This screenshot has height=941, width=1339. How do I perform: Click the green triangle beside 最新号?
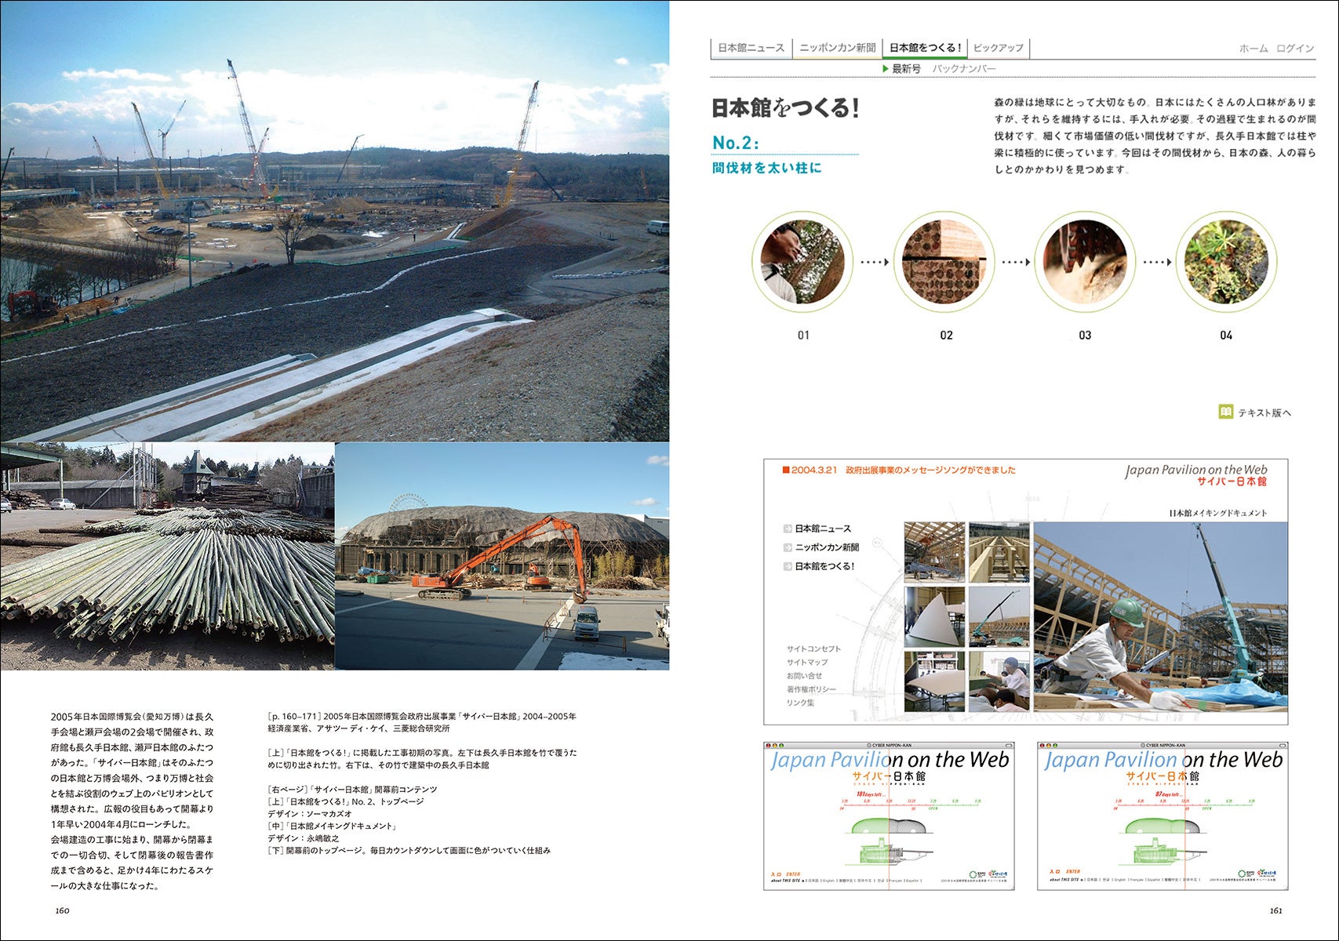coord(886,69)
